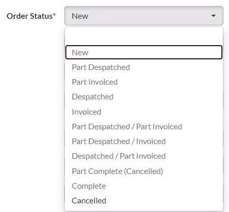Image resolution: width=229 pixels, height=212 pixels.
Task: Click the Order Status dropdown arrow
Action: 213,16
